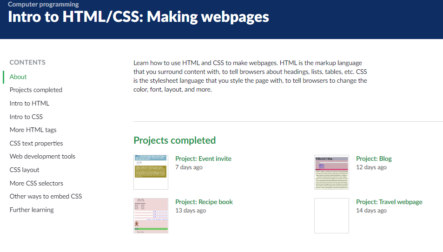The width and height of the screenshot is (443, 252).
Task: Click the Event invite project thumbnail
Action: click(x=151, y=172)
